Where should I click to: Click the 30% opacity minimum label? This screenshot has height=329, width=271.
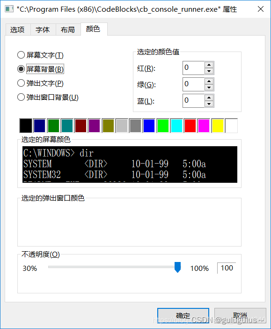point(30,269)
